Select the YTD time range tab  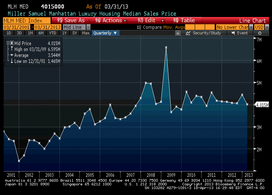pyautogui.click(x=52, y=33)
